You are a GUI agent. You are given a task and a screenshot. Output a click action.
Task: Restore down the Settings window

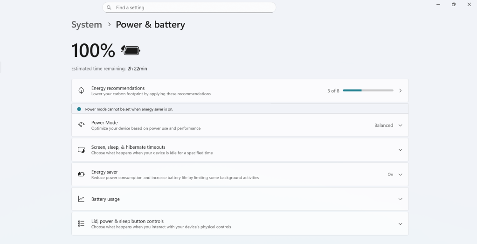pyautogui.click(x=454, y=5)
